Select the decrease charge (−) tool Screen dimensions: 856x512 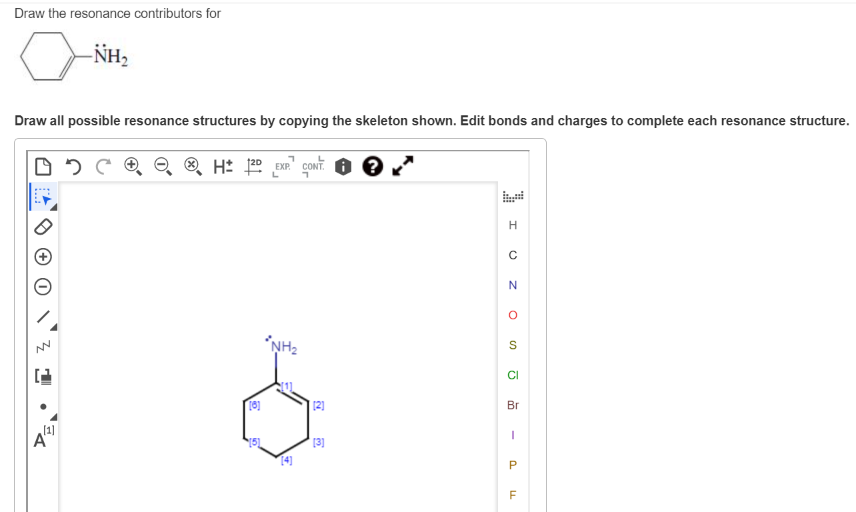pos(43,287)
